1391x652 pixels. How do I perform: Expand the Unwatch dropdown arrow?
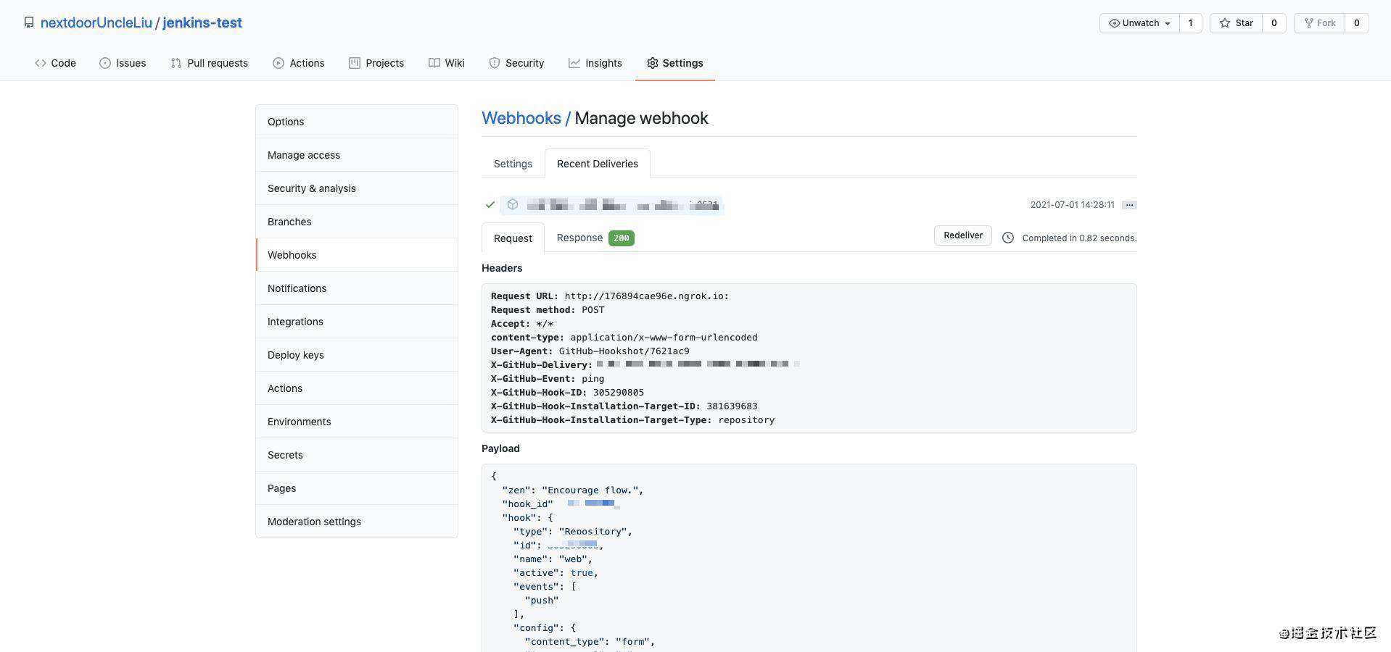(x=1168, y=24)
